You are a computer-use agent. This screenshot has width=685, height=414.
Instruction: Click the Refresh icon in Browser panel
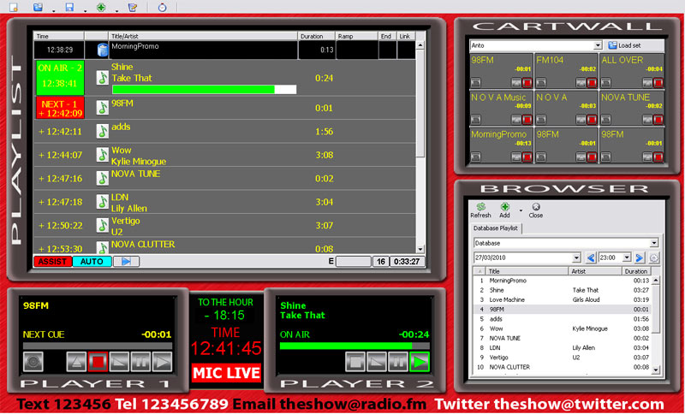point(479,206)
